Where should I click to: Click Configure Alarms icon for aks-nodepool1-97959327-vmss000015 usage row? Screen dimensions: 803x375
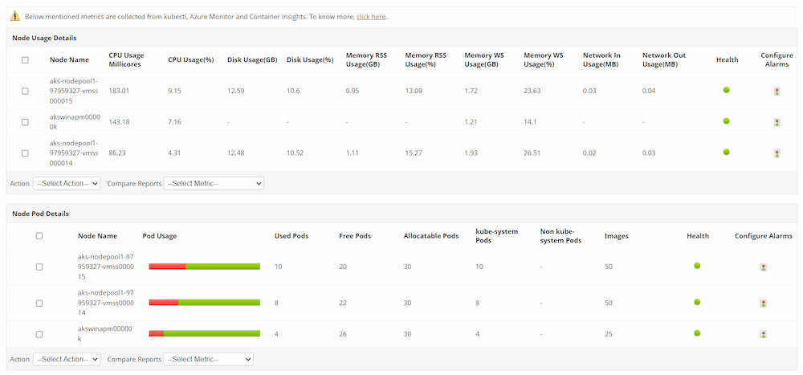[x=777, y=92]
